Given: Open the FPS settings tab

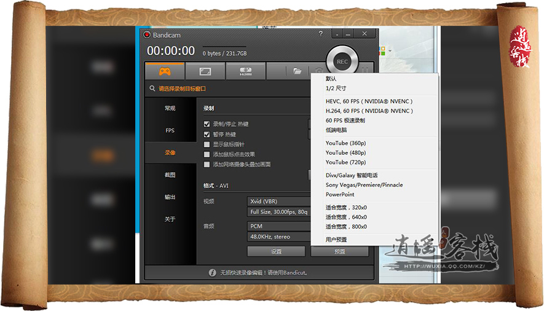Looking at the screenshot, I should (x=170, y=130).
